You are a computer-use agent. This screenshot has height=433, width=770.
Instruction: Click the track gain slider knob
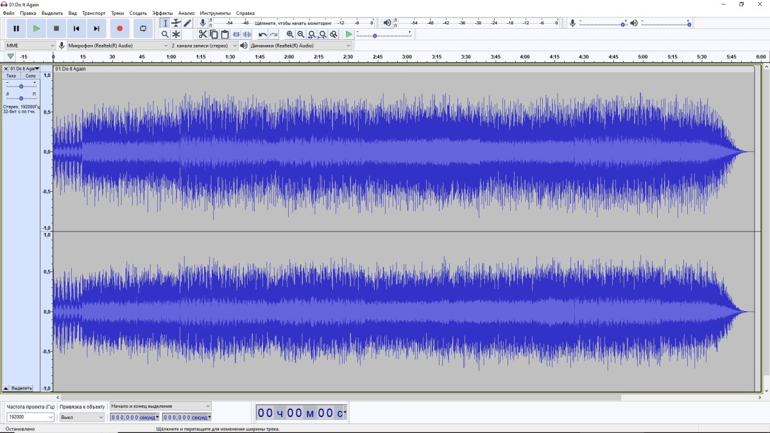(x=21, y=86)
